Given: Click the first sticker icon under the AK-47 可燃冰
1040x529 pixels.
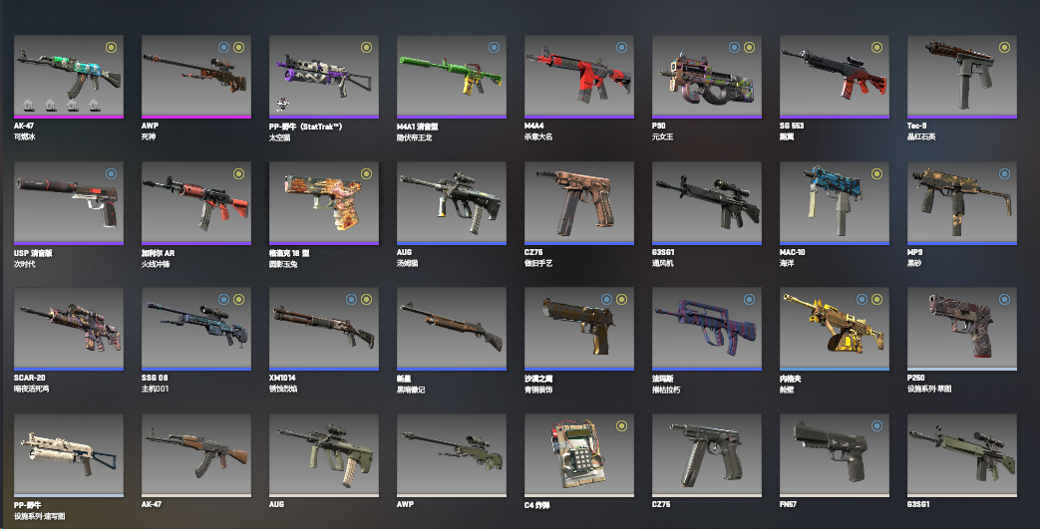Looking at the screenshot, I should click(x=29, y=105).
